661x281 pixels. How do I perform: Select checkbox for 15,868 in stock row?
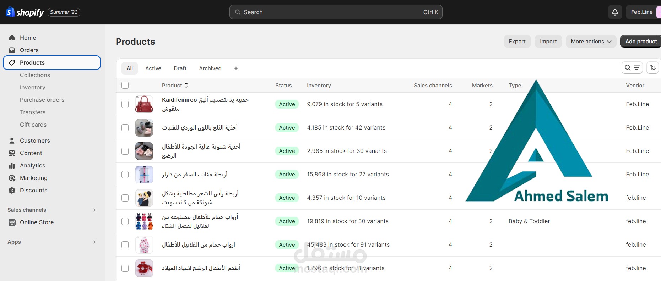point(125,175)
